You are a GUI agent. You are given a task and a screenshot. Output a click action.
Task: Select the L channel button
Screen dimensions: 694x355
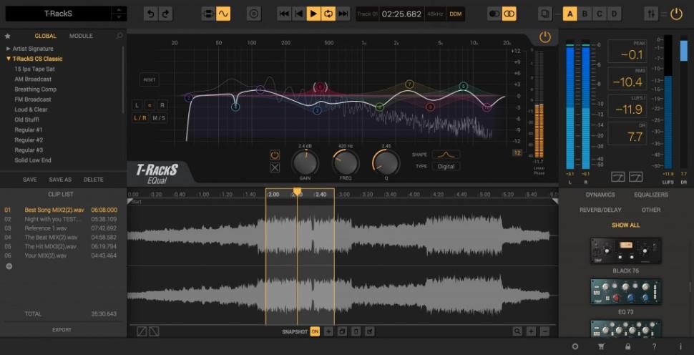point(137,105)
